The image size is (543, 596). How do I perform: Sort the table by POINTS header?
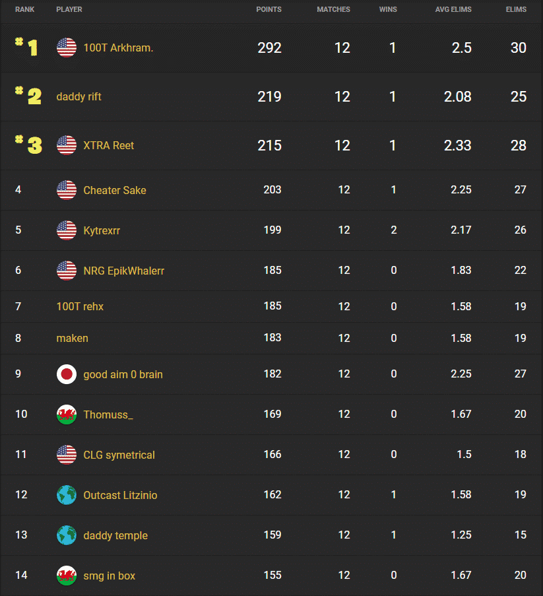[268, 9]
